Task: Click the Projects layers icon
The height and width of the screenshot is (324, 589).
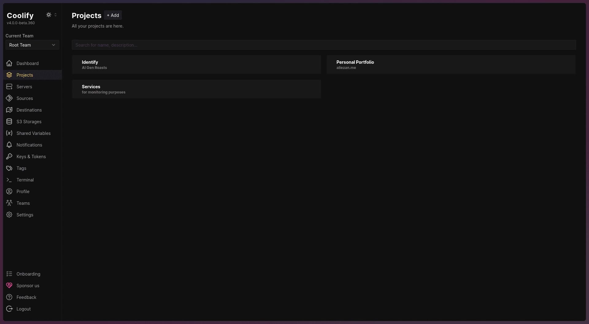Action: (x=9, y=75)
